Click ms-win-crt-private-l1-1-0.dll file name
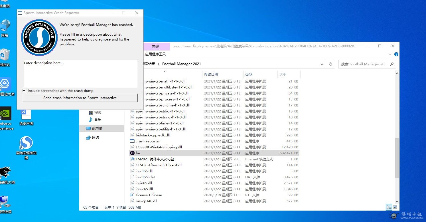Screen dimensions: 426x222 [166, 93]
